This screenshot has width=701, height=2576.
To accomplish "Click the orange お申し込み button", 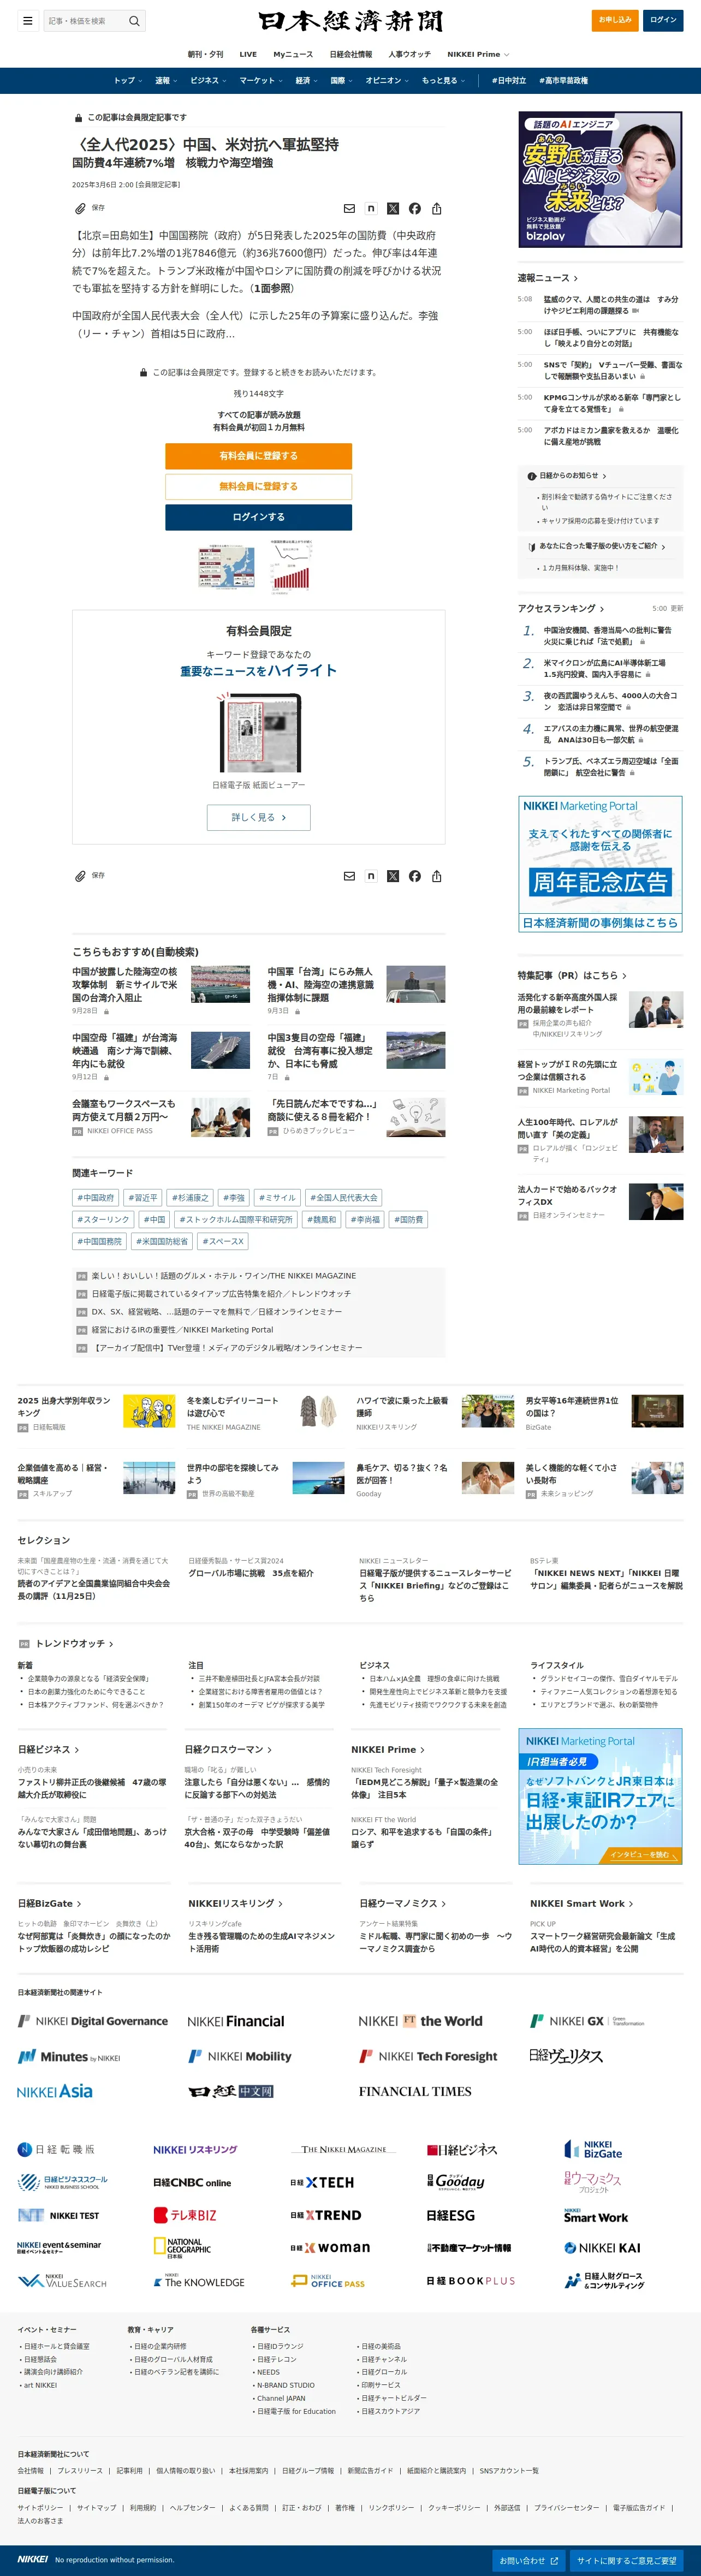I will click(x=615, y=20).
